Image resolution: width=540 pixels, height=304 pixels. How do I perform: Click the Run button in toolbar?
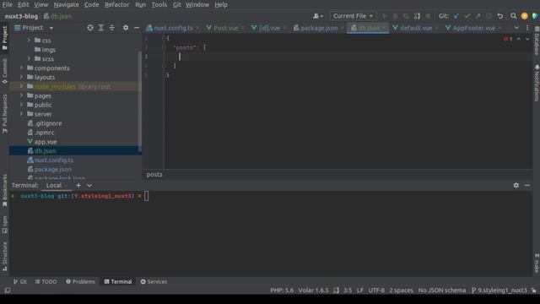pyautogui.click(x=385, y=16)
